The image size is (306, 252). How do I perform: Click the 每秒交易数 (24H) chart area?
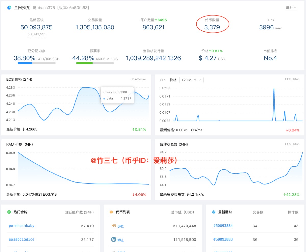236,169
